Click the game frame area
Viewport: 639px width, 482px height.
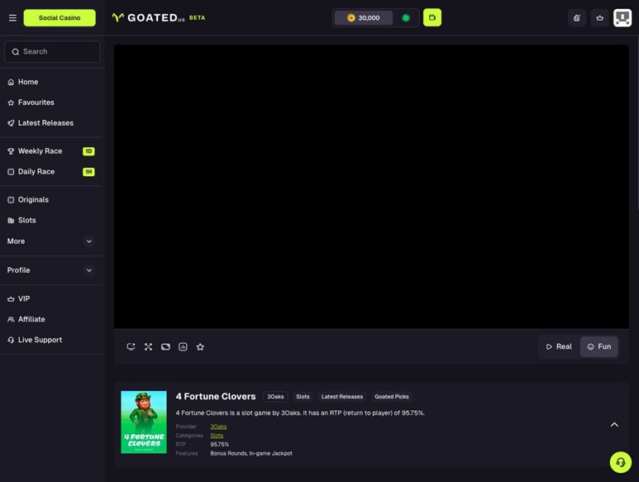(371, 187)
